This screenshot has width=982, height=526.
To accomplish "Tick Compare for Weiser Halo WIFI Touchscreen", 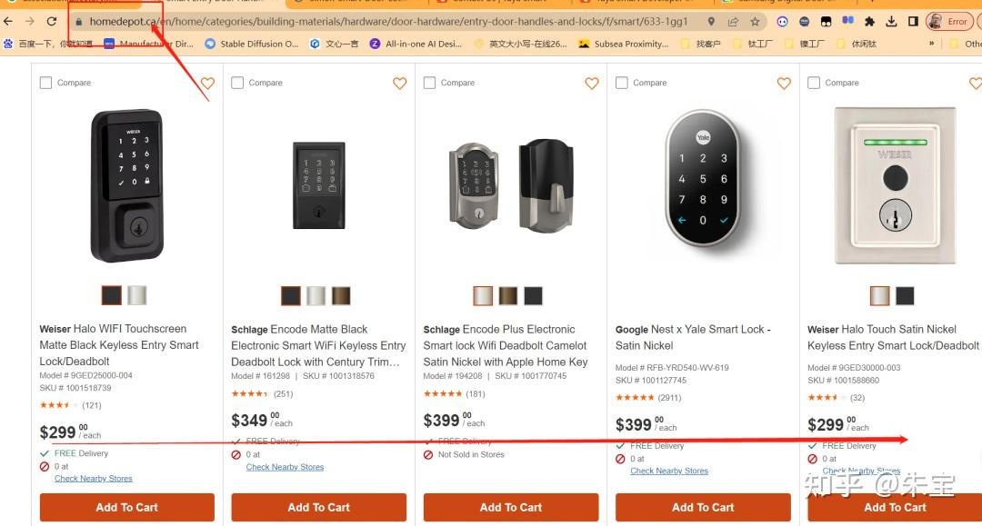I will coord(45,83).
